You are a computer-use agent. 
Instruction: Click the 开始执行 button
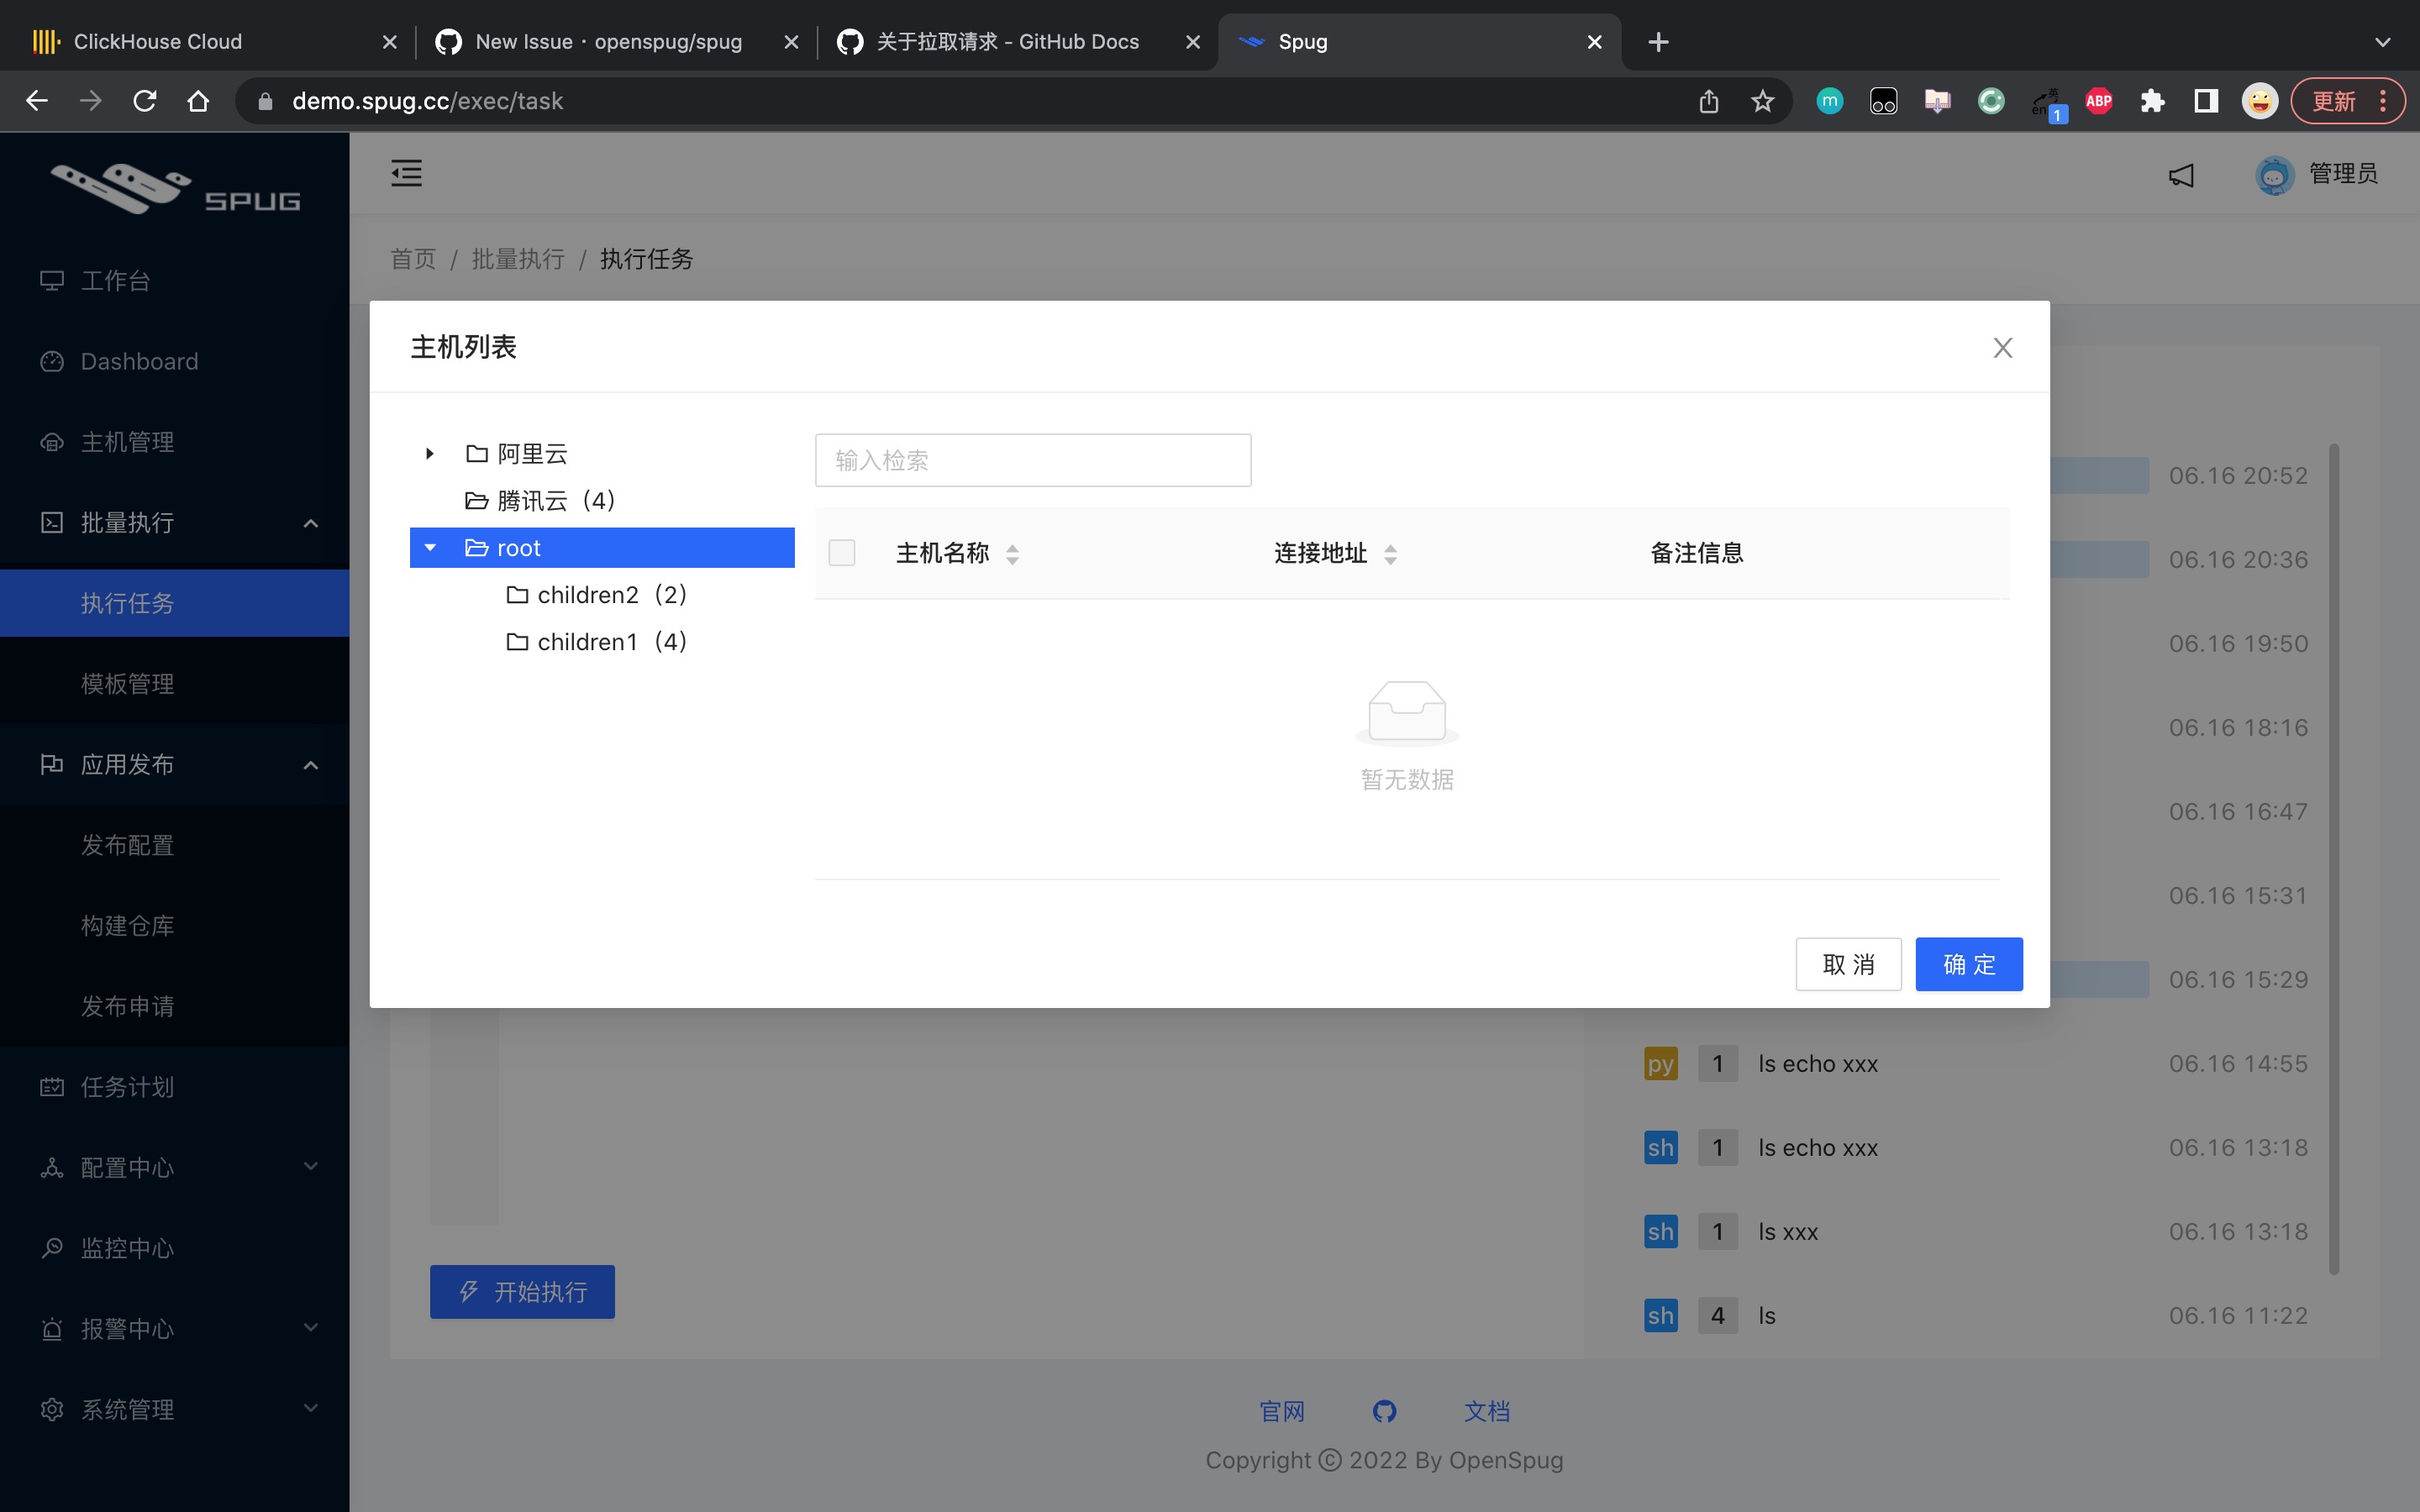click(x=522, y=1292)
